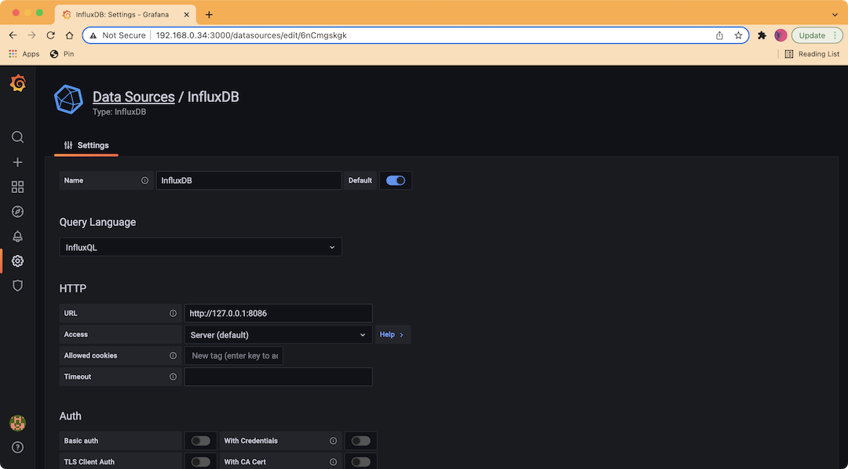Click the share page icon in address bar
The width and height of the screenshot is (848, 469).
tap(719, 35)
